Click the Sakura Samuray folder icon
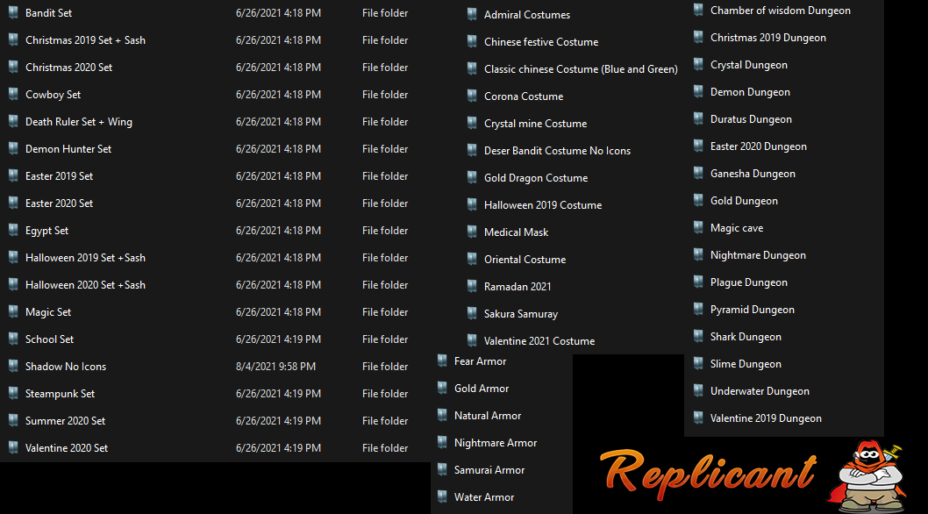The width and height of the screenshot is (928, 514). coord(472,313)
